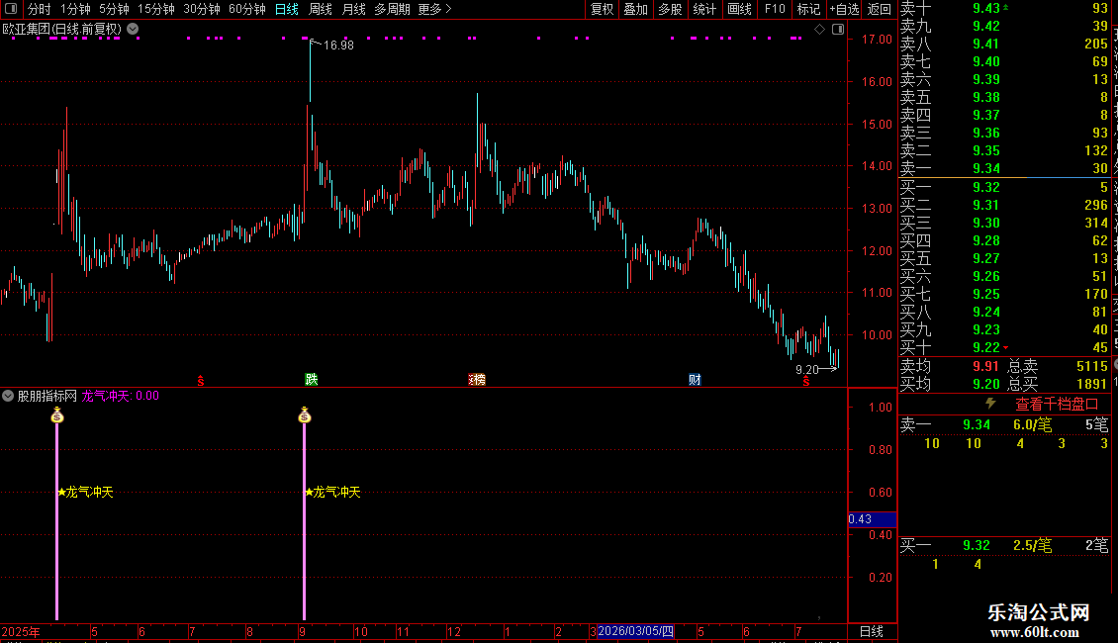
Task: Click the 卖均 value 9.91
Action: click(986, 366)
